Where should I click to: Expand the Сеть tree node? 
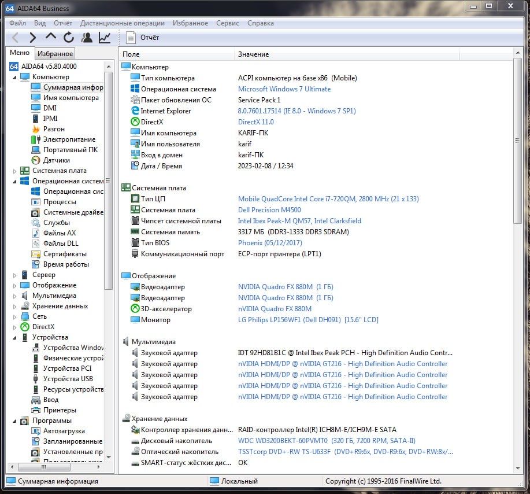[x=14, y=317]
